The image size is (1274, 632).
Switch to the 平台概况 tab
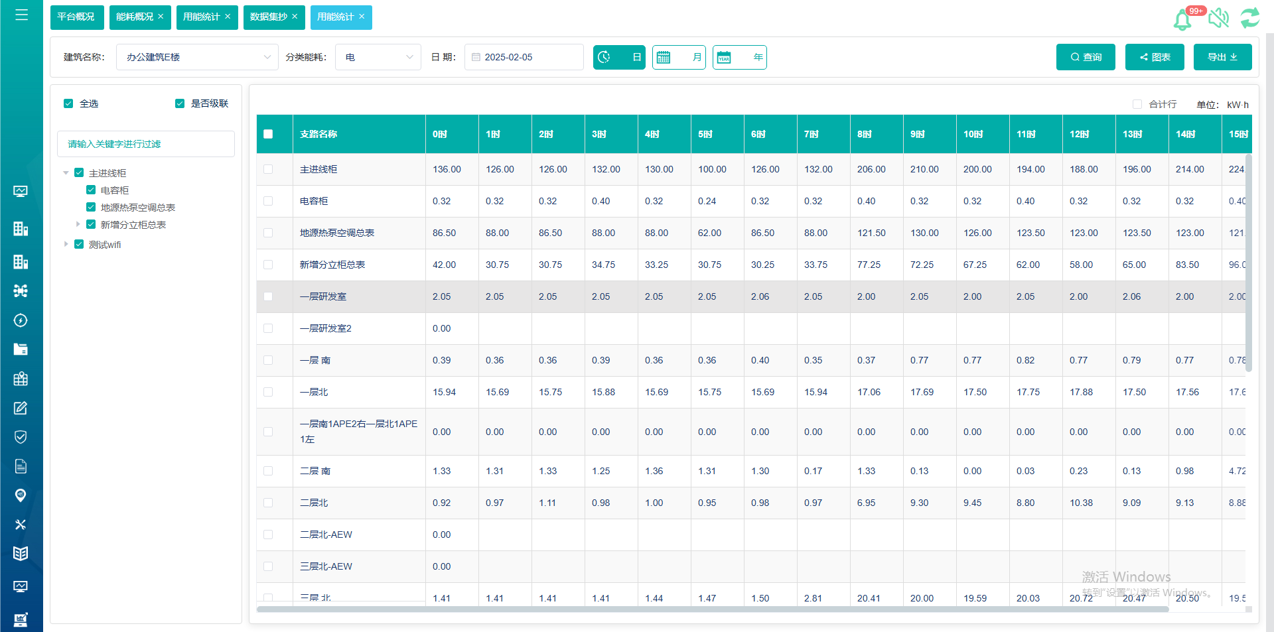pos(76,17)
